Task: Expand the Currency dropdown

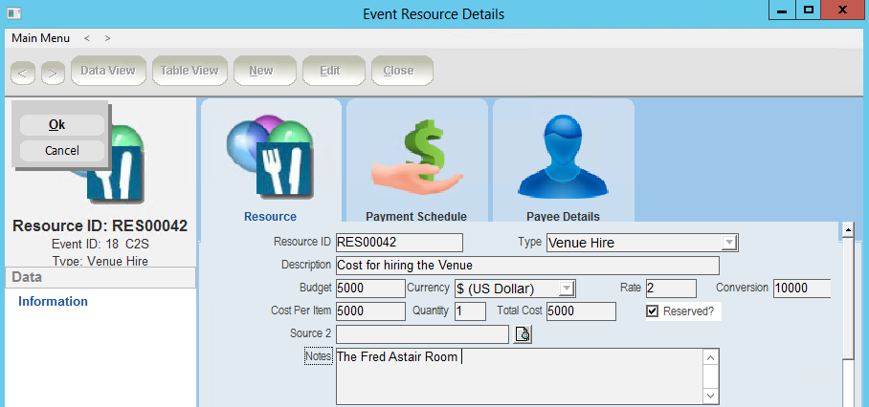Action: pos(567,289)
